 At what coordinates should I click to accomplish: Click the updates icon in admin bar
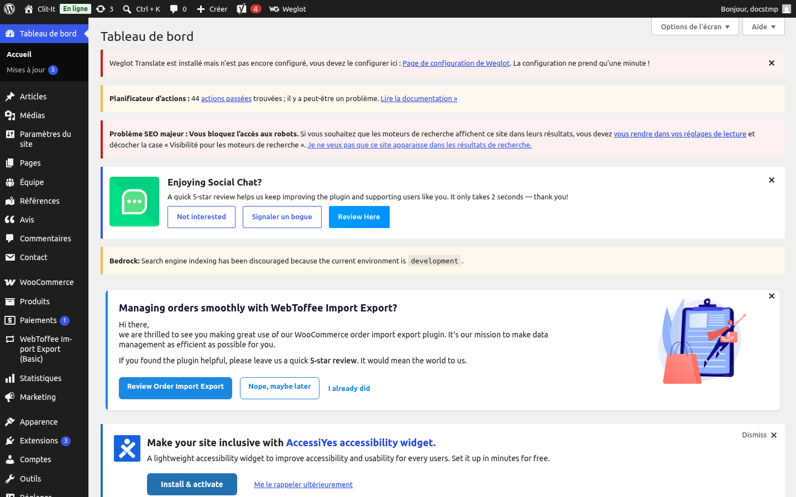coord(101,9)
